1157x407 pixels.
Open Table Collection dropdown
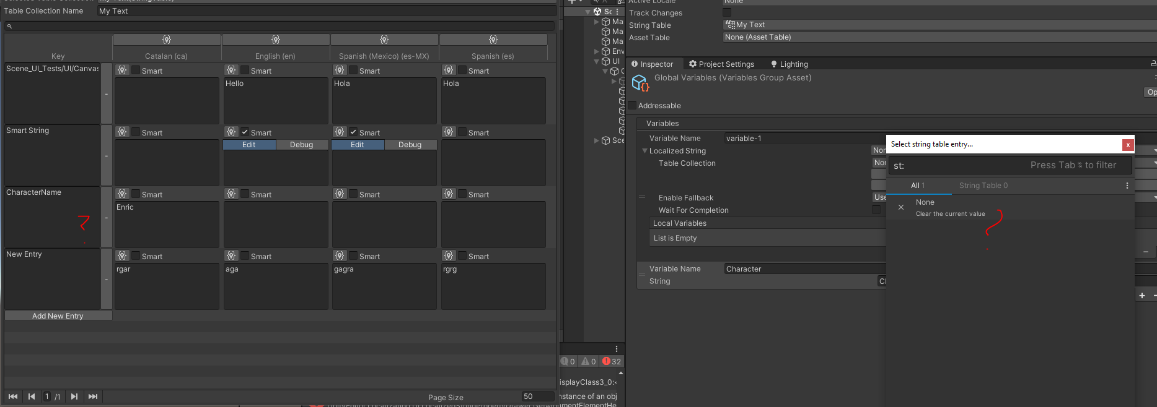point(879,163)
